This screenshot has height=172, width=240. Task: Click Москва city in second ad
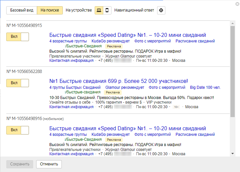192,107
